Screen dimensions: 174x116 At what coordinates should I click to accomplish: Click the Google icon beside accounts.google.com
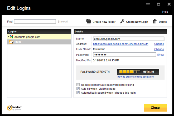(11, 37)
